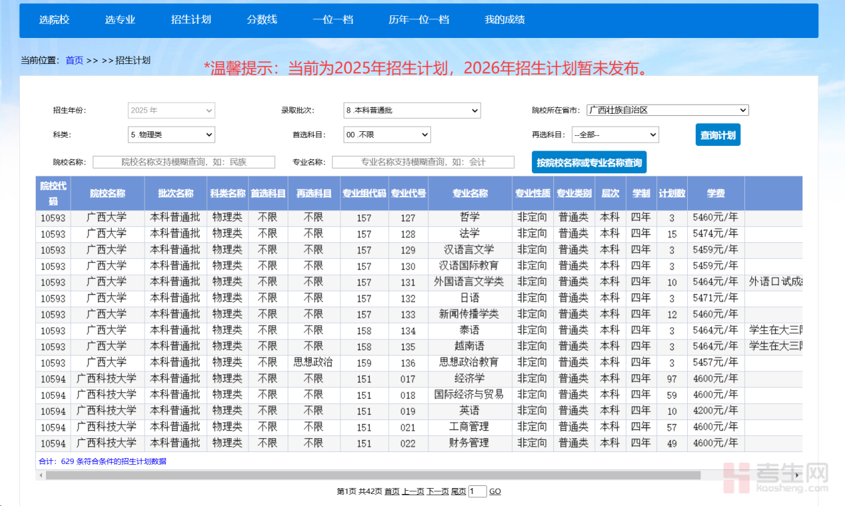Go to 上一页 in pagination
The width and height of the screenshot is (845, 506).
click(413, 491)
